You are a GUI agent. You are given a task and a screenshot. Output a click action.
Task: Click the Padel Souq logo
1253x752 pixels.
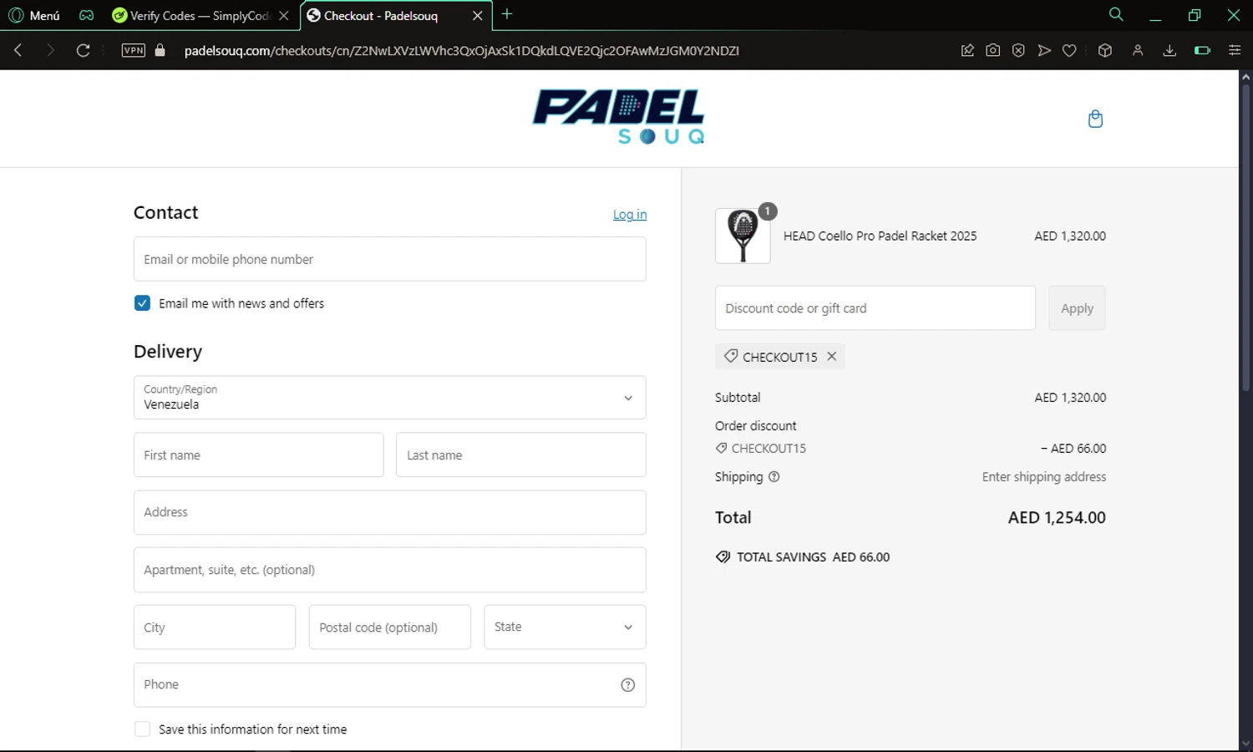[619, 117]
